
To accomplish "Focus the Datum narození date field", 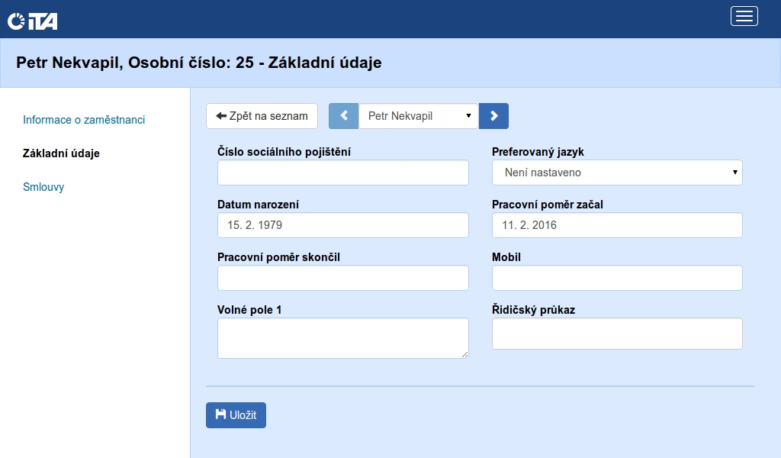I will pos(342,225).
